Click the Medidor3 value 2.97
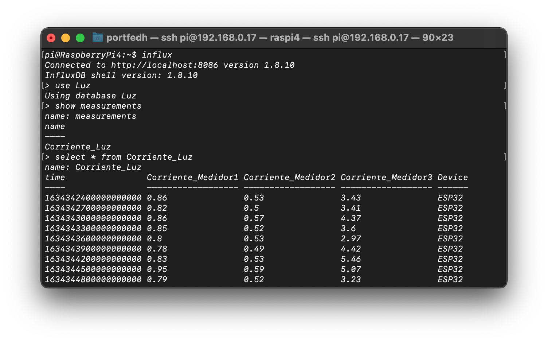 [x=351, y=238]
